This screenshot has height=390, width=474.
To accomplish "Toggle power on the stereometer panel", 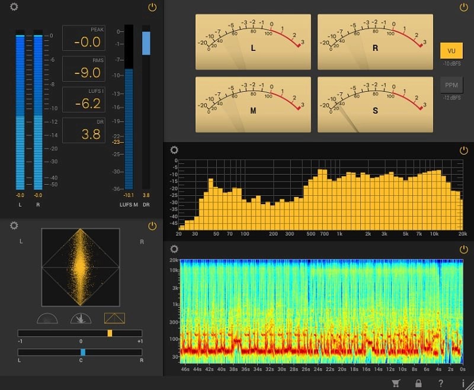I will tap(151, 226).
